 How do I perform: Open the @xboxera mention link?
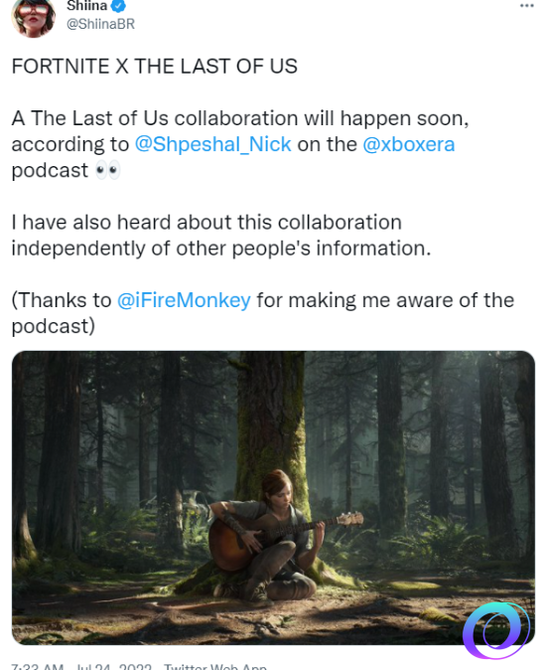tap(409, 144)
